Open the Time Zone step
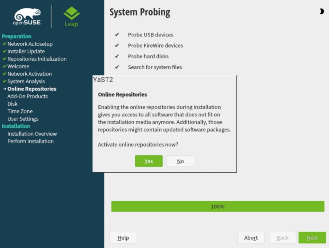Image resolution: width=329 pixels, height=248 pixels. 20,111
